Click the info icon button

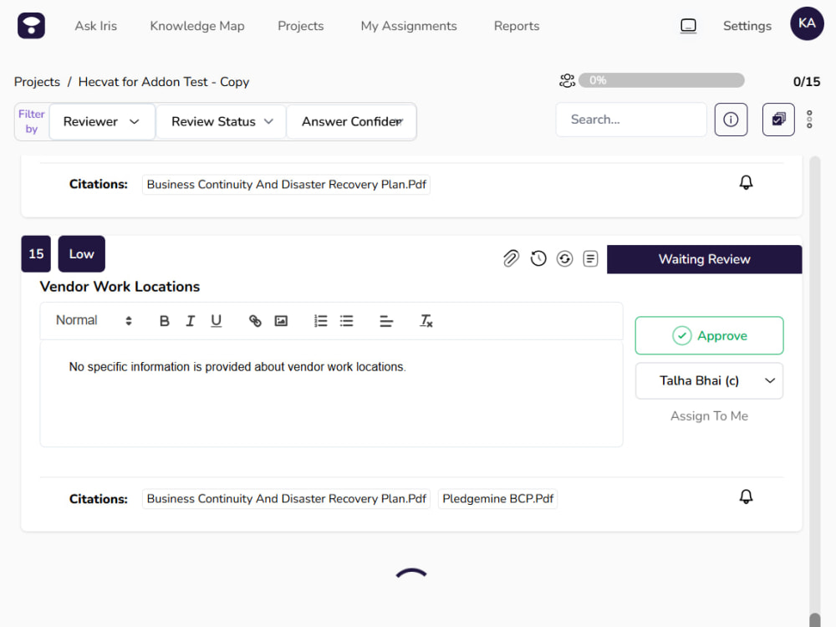pyautogui.click(x=731, y=120)
